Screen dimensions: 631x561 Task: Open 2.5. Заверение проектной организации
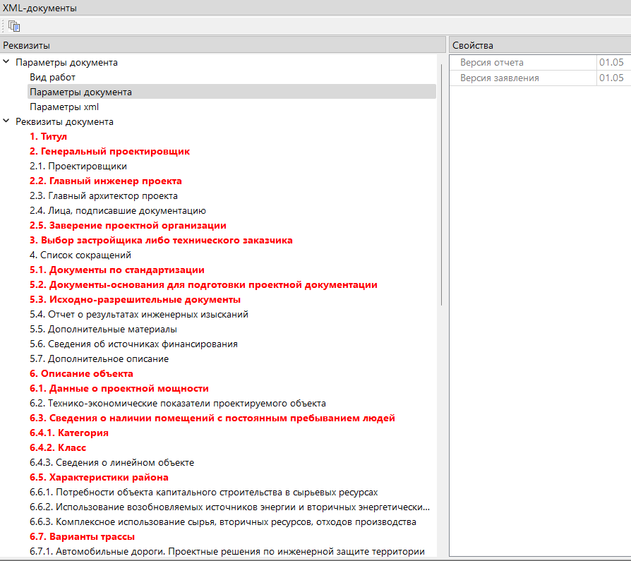point(128,225)
